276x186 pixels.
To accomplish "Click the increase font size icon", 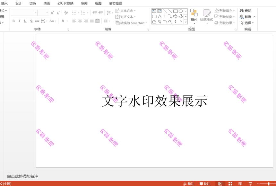I will (x=52, y=13).
